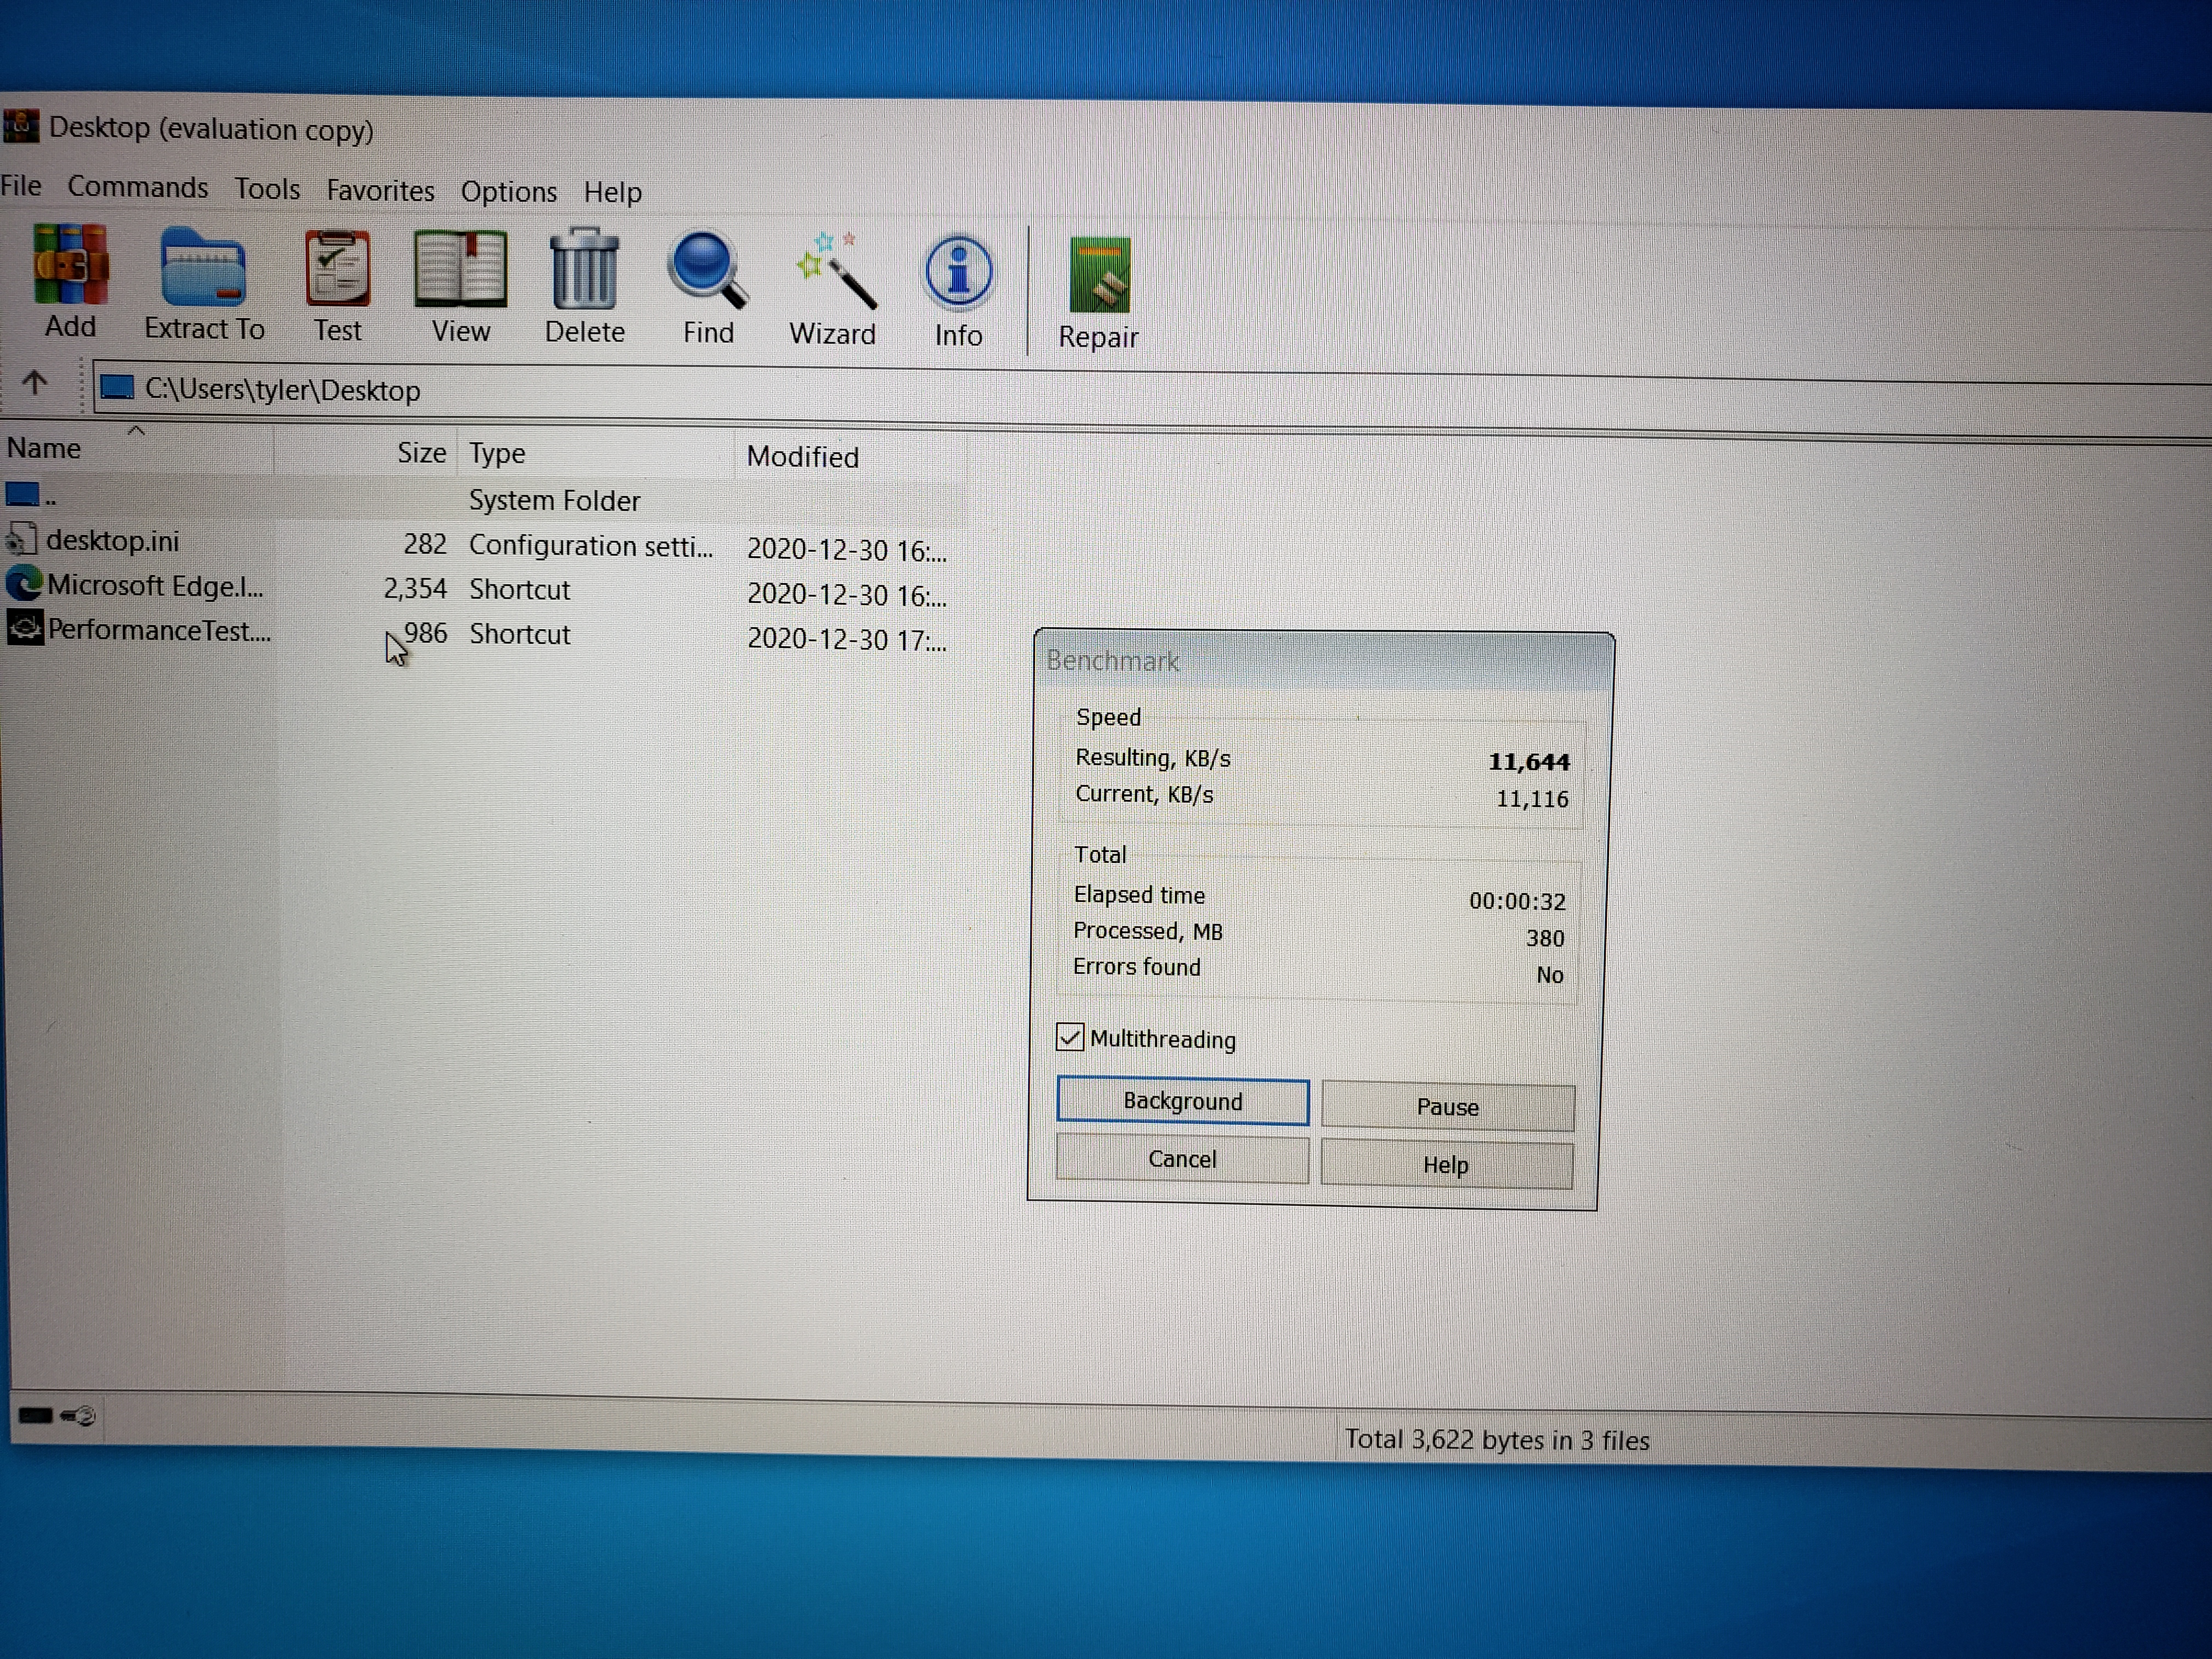Open the Help menu
Image resolution: width=2212 pixels, height=1659 pixels.
[612, 192]
